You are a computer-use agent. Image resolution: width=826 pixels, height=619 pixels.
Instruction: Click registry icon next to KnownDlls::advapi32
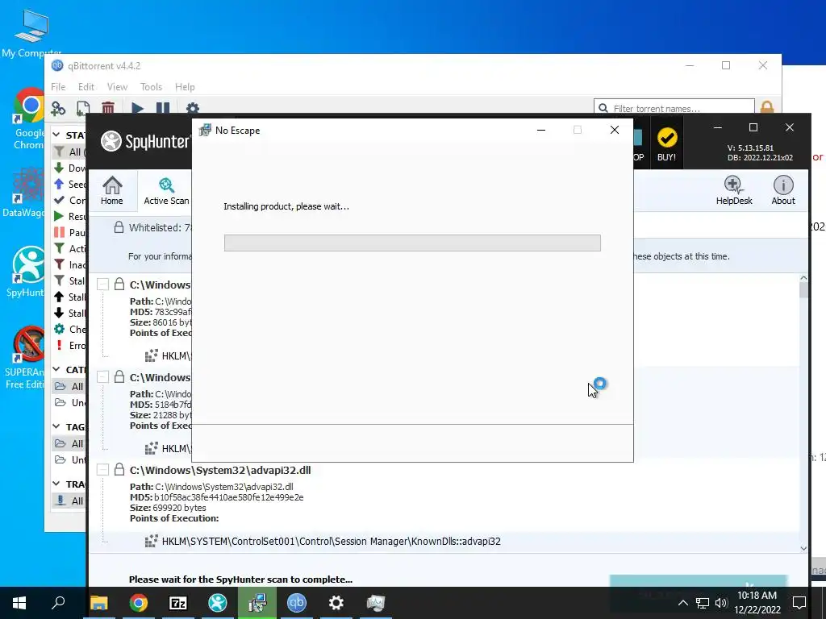151,541
